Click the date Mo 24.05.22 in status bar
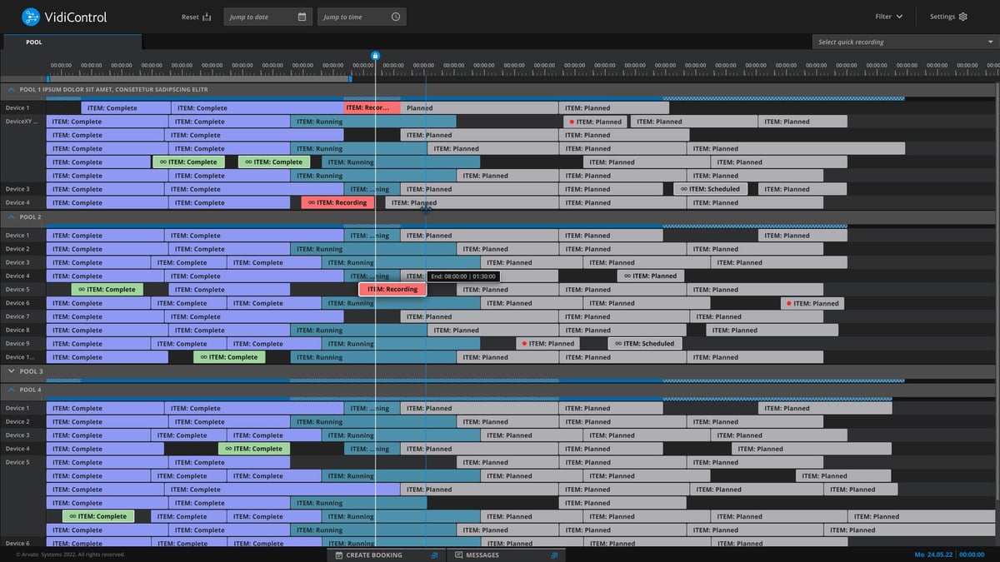The image size is (1000, 562). point(932,555)
